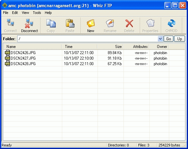Sort by the Name column header
The width and height of the screenshot is (188, 149).
tap(32, 46)
